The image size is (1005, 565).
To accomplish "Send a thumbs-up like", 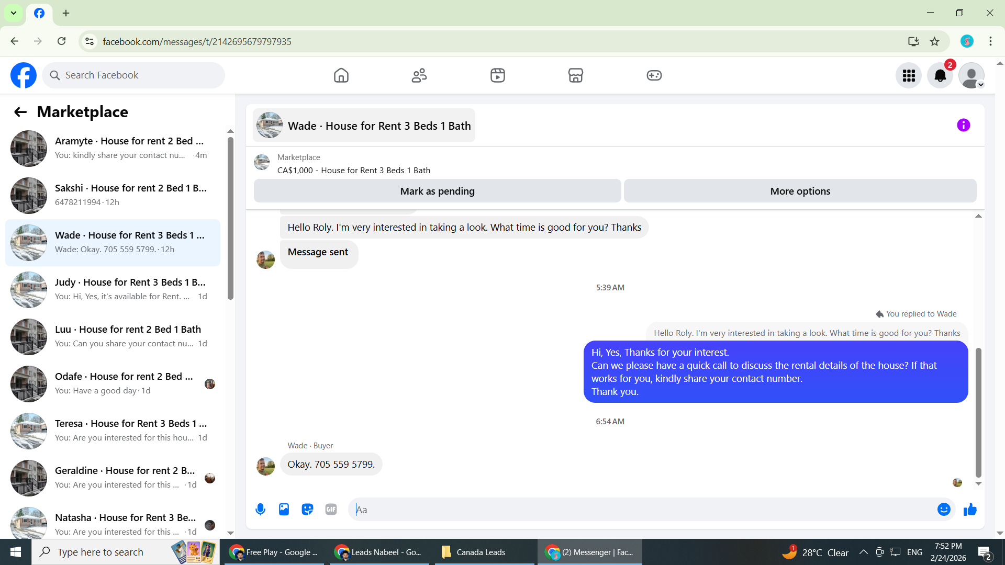I will [x=970, y=510].
